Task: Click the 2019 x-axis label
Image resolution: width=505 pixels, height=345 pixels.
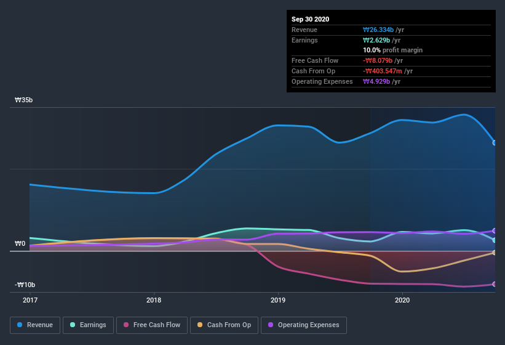Action: point(278,300)
